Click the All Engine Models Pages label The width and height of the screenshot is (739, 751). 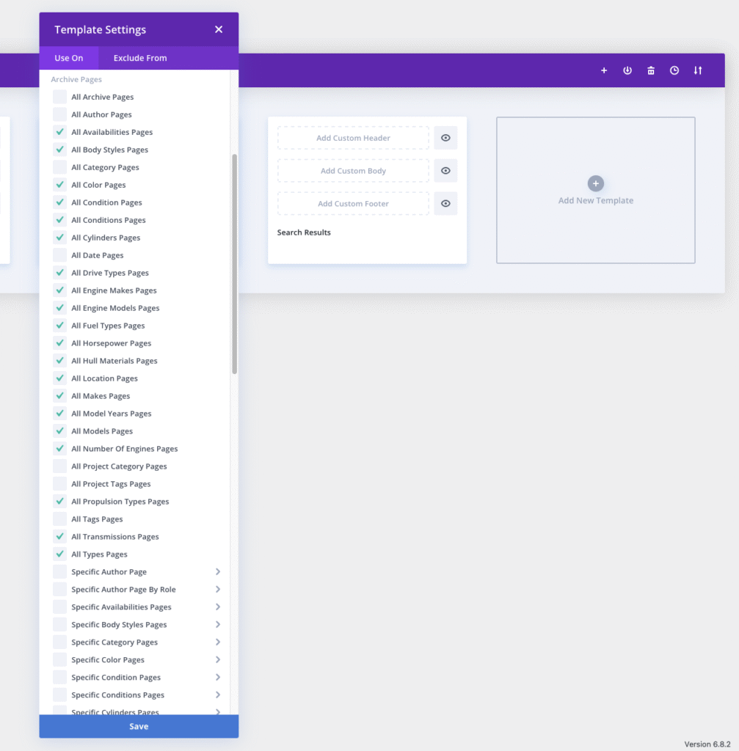tap(115, 308)
